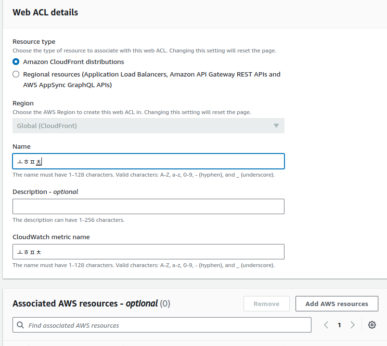The width and height of the screenshot is (387, 346).
Task: Click the Description - optional label
Action: point(45,192)
